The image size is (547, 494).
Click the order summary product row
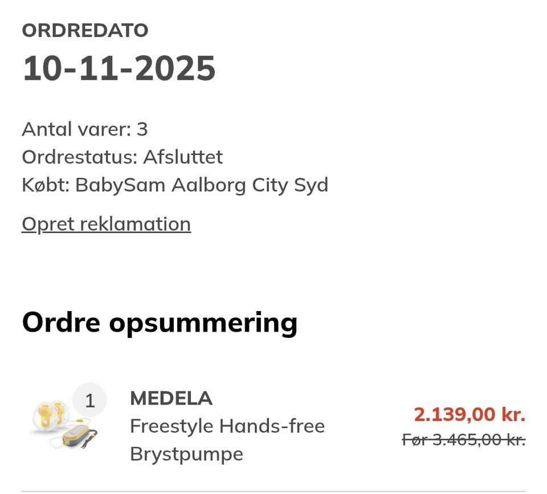(x=273, y=424)
